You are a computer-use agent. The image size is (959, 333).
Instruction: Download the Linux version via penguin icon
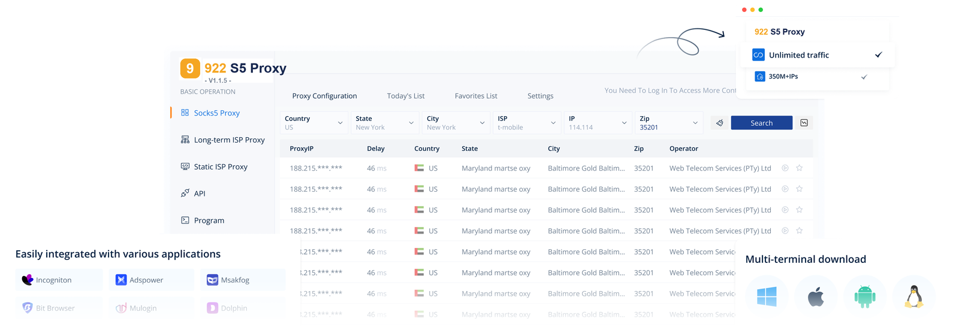[x=913, y=296]
